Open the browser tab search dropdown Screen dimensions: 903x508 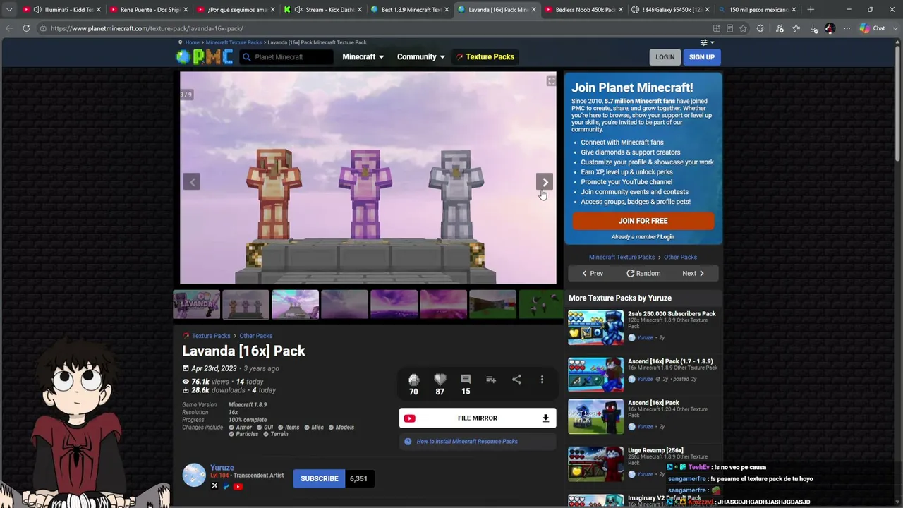click(8, 10)
